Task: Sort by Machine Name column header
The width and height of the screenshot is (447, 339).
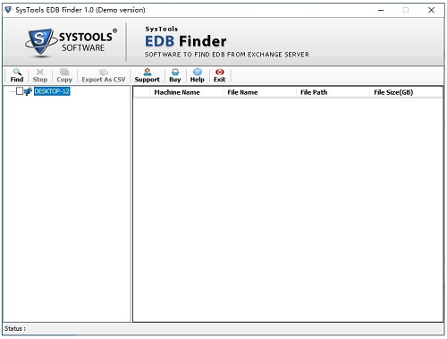Action: tap(177, 92)
